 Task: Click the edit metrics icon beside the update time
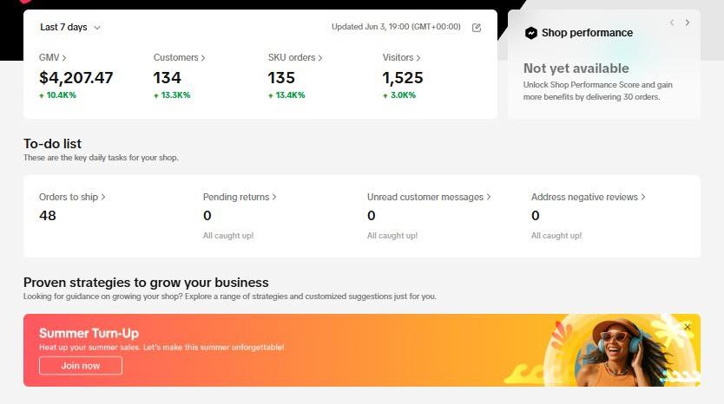coord(477,28)
